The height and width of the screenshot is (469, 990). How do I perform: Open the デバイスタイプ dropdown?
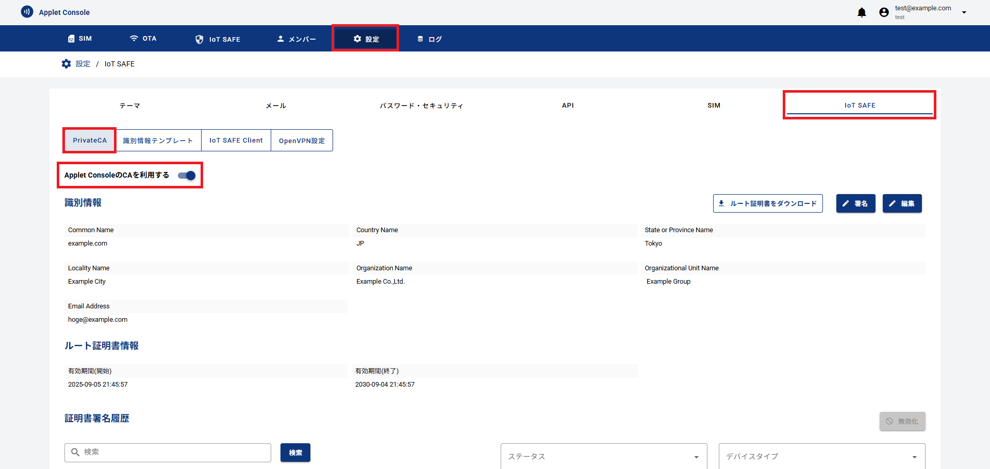coord(821,456)
